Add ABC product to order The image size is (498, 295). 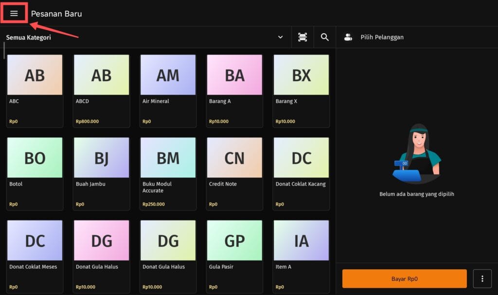coord(35,91)
